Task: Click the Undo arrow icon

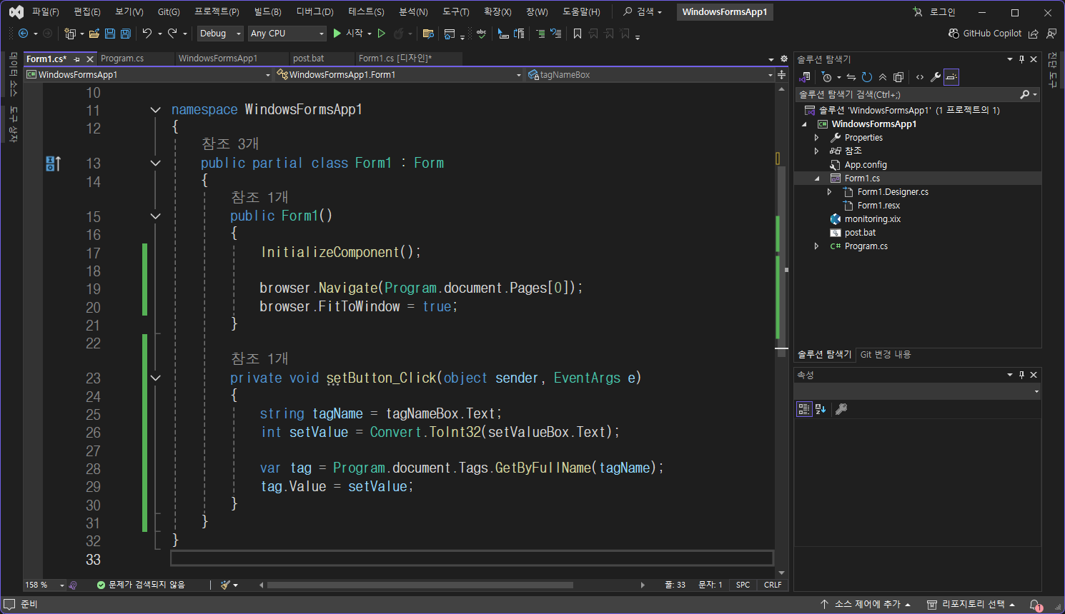Action: (x=147, y=34)
